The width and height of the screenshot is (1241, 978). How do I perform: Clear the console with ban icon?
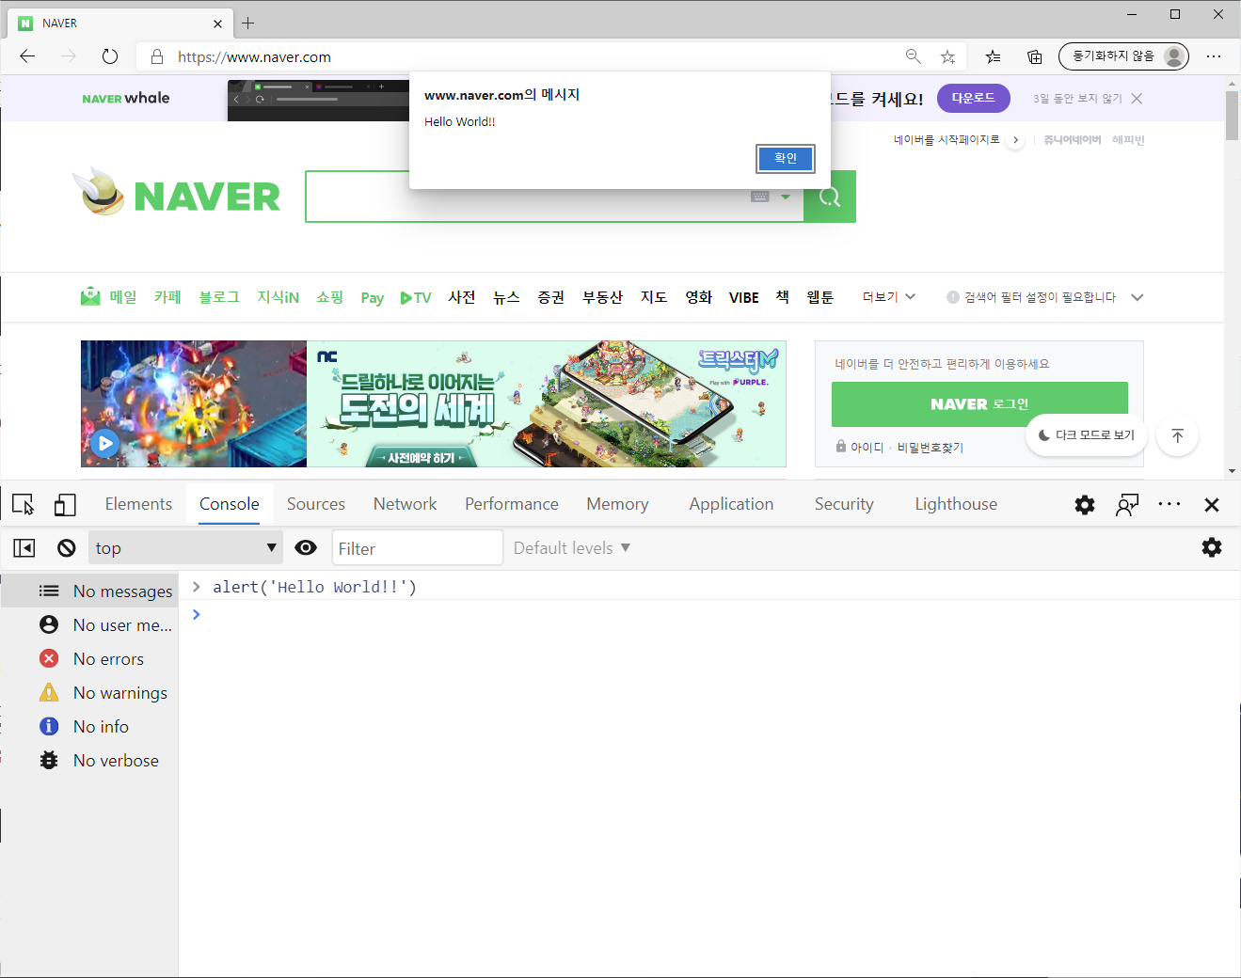click(66, 548)
